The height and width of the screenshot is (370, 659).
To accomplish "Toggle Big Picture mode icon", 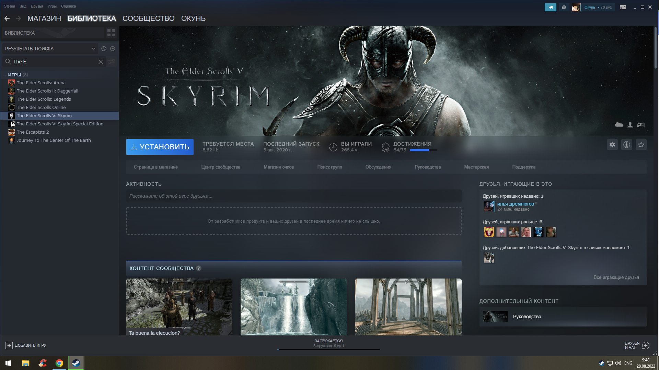I will 623,7.
